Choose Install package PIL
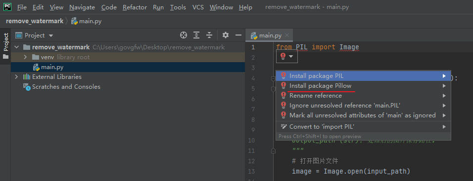Viewport: 473px width, 181px height. click(363, 76)
